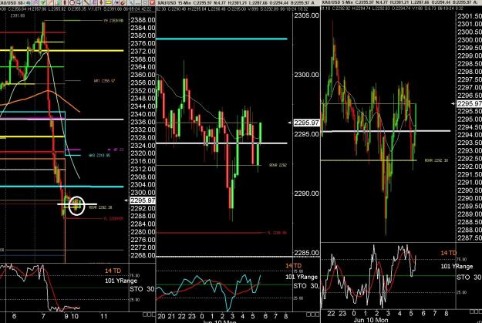Click date 11 on the 60-min time axis
The image size is (482, 323).
pyautogui.click(x=104, y=316)
